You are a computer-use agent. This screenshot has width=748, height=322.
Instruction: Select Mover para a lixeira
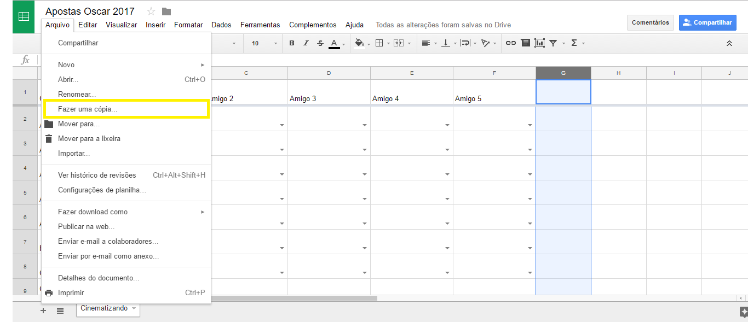pos(126,138)
